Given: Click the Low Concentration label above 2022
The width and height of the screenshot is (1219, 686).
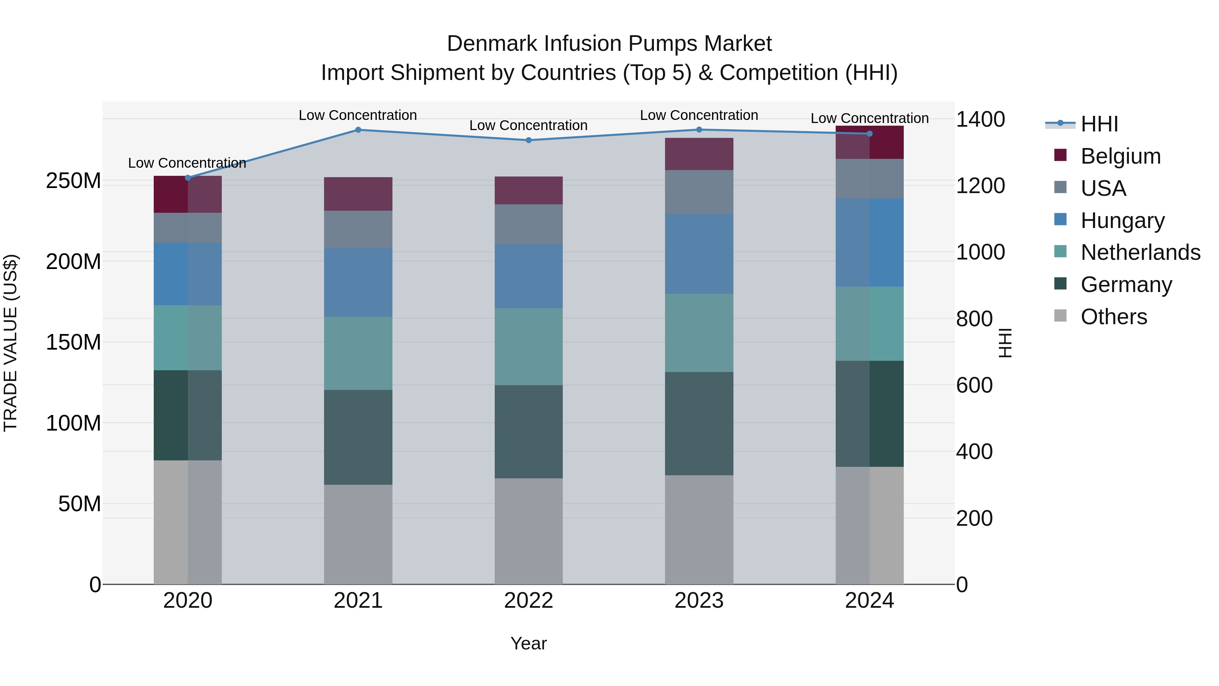Looking at the screenshot, I should [x=529, y=126].
